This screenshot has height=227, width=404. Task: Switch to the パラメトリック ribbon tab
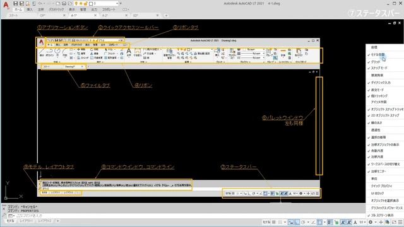[56, 9]
